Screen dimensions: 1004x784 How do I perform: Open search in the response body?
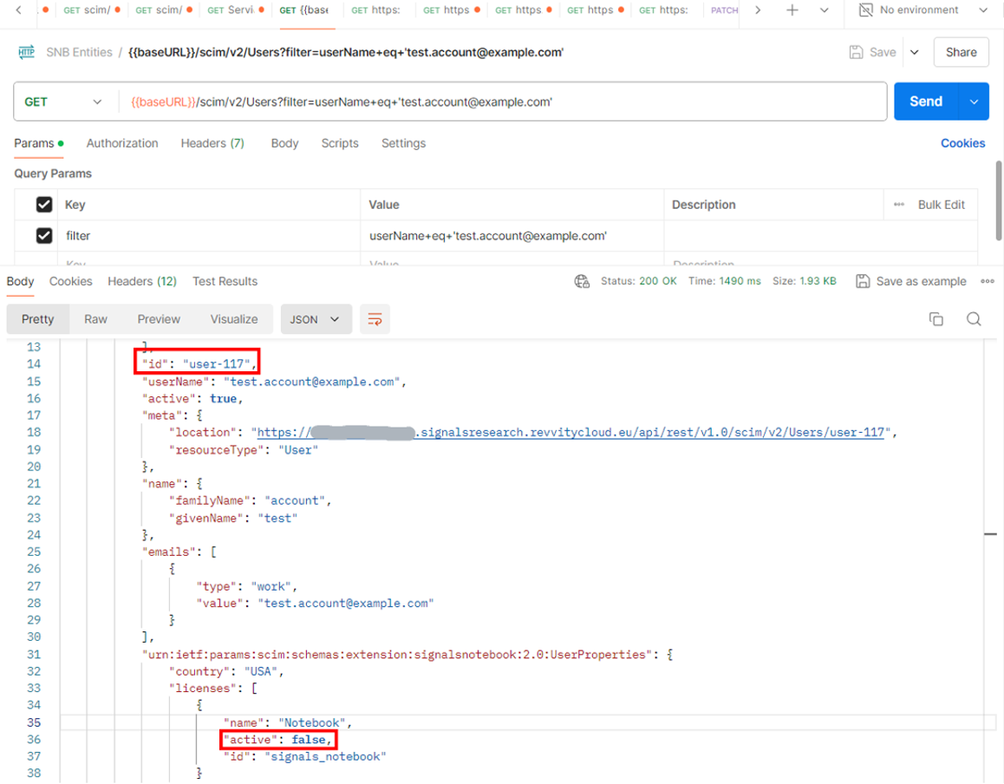point(974,319)
